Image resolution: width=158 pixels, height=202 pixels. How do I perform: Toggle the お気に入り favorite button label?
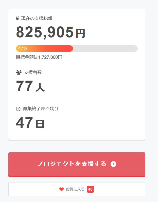(75, 189)
